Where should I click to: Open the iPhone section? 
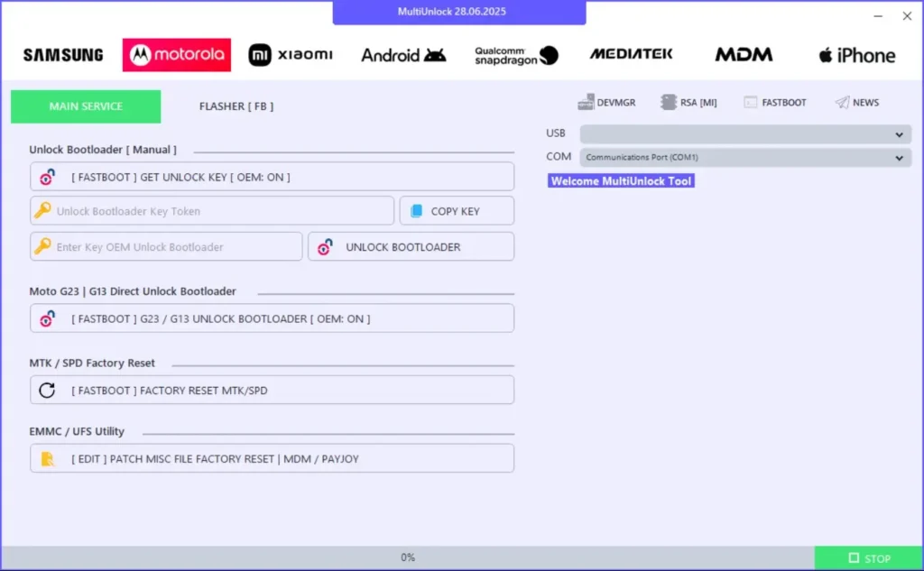[857, 55]
